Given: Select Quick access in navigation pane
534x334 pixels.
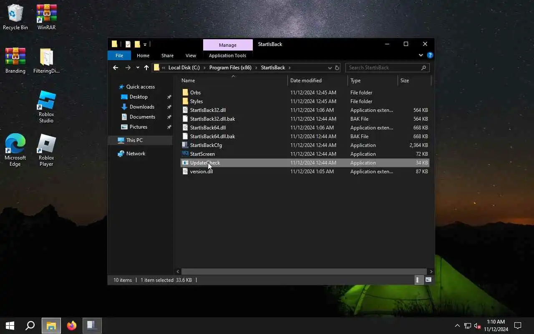Looking at the screenshot, I should coord(141,87).
